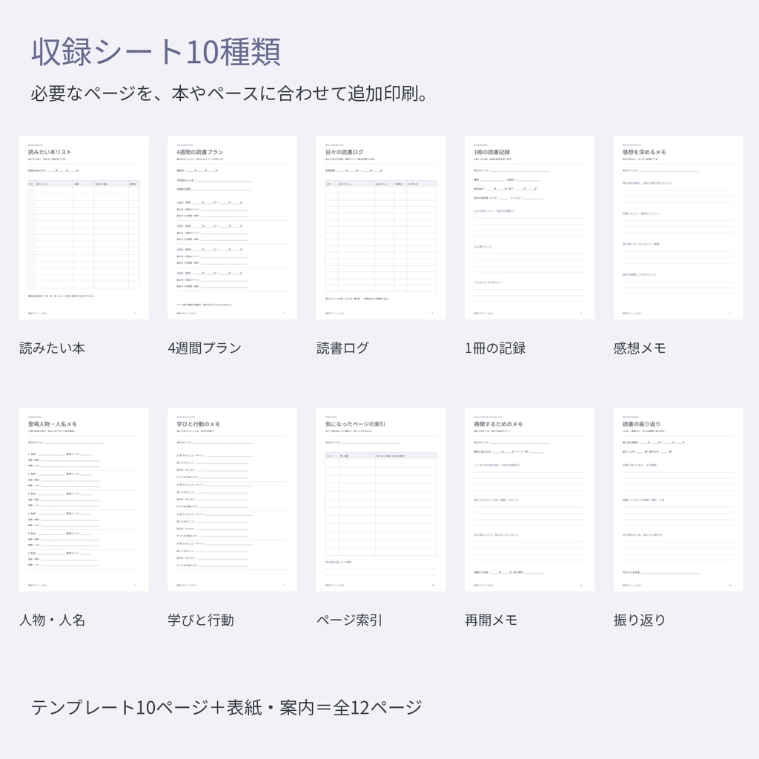This screenshot has width=759, height=759.
Task: Click the caption 振り返り
Action: pos(640,620)
